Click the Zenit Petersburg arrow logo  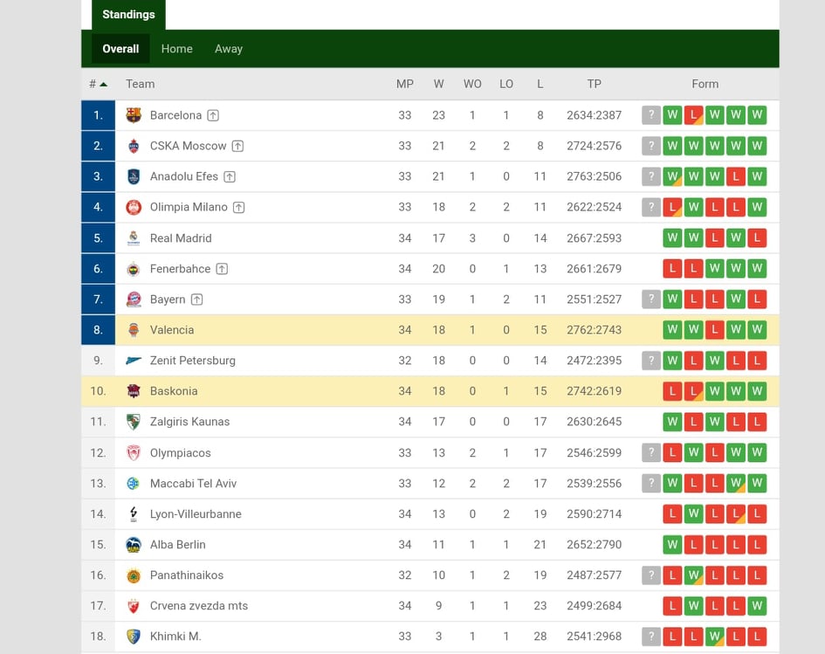point(134,361)
